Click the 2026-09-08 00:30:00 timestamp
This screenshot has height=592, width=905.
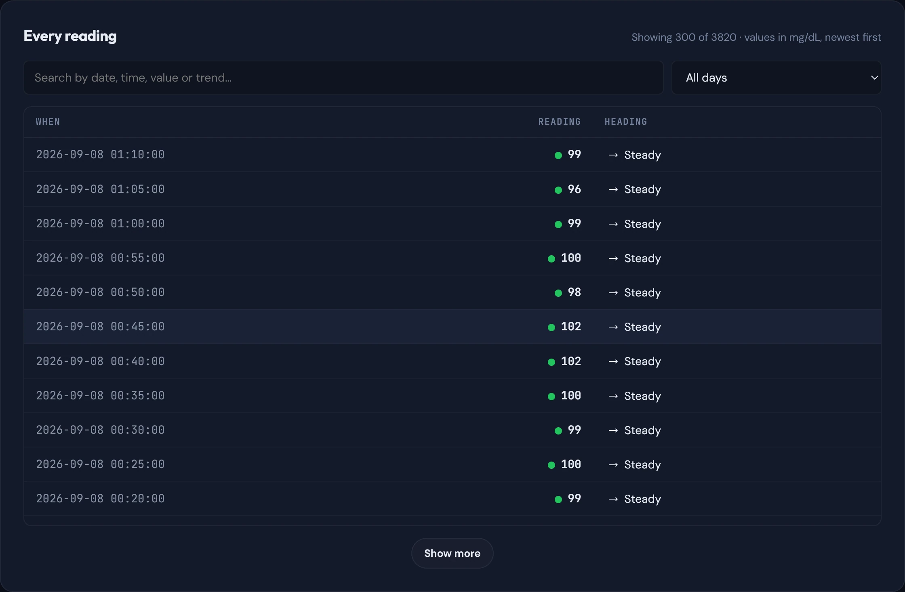[100, 430]
